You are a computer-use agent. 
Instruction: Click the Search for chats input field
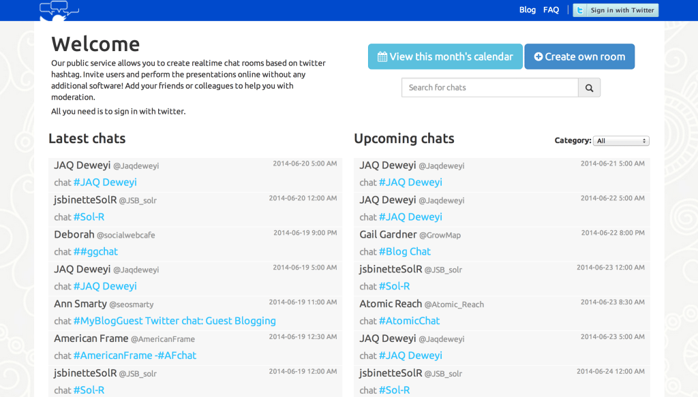click(491, 87)
